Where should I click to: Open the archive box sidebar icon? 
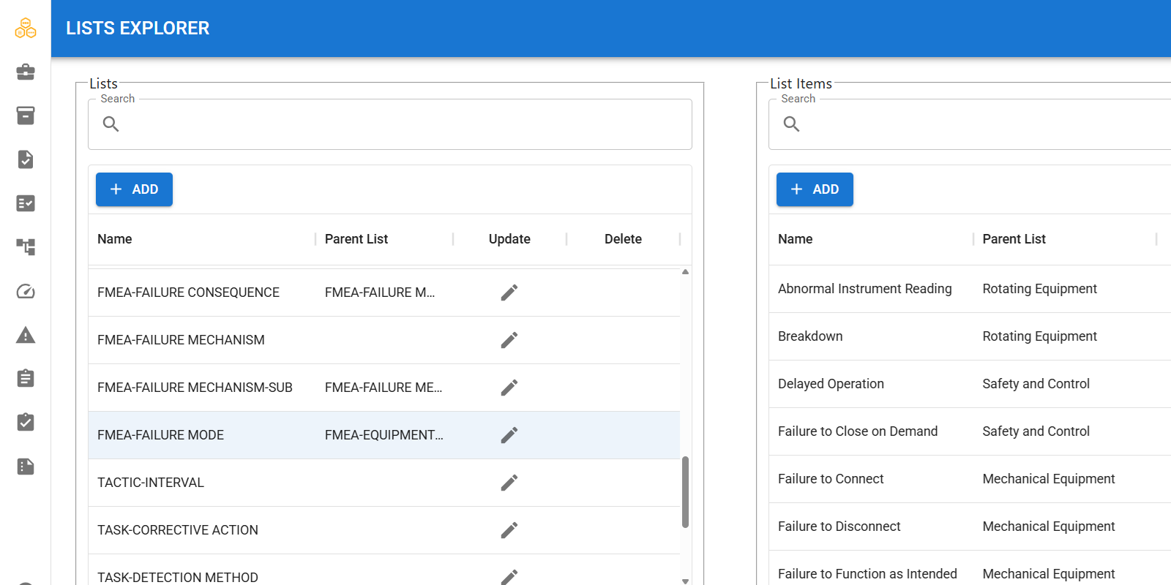click(26, 116)
